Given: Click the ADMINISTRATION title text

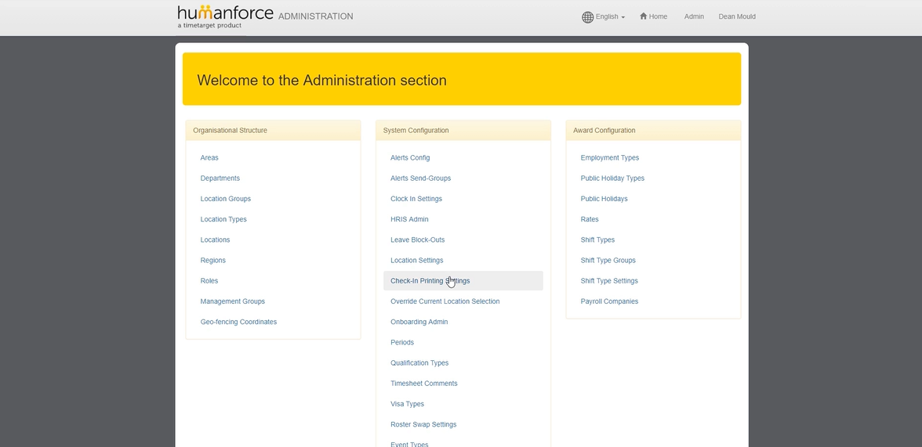Looking at the screenshot, I should click(316, 16).
